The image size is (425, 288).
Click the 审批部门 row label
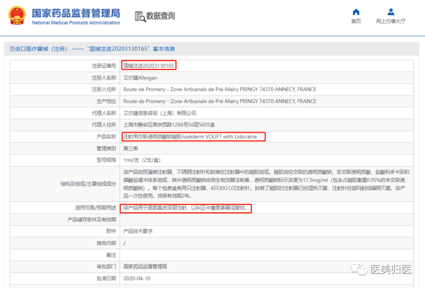(x=106, y=266)
